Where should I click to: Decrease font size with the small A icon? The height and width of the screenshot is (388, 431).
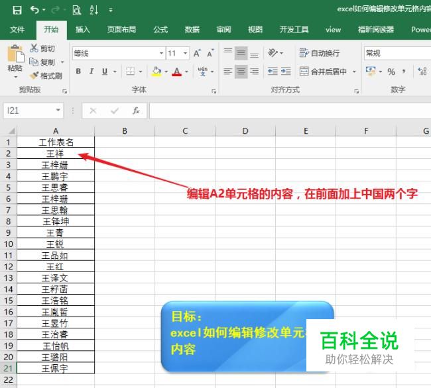pyautogui.click(x=210, y=53)
